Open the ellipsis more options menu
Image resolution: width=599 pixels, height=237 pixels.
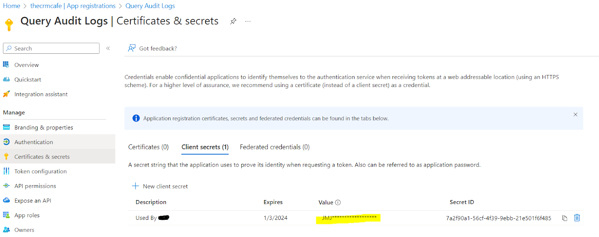248,21
